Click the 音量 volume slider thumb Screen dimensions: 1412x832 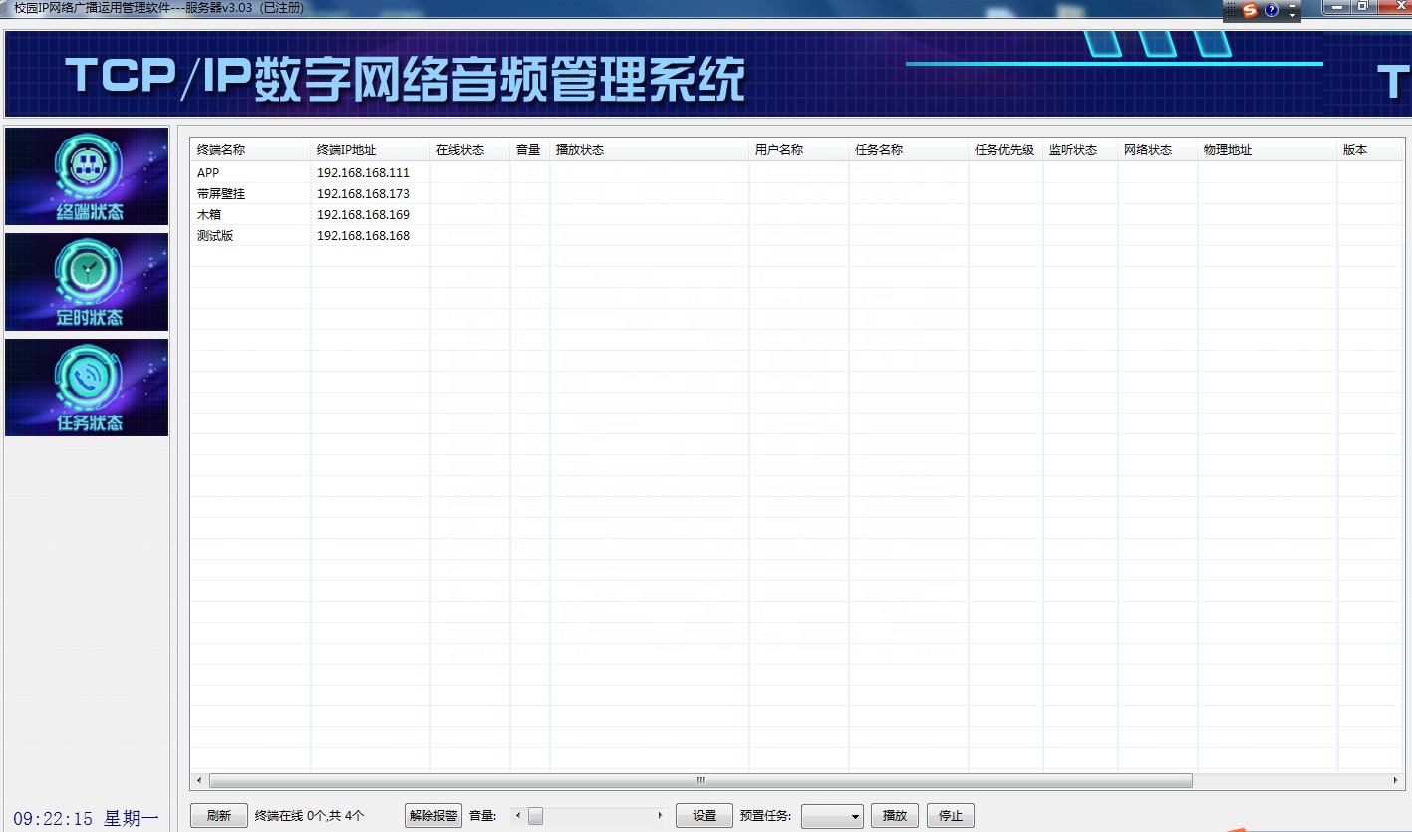(x=535, y=816)
